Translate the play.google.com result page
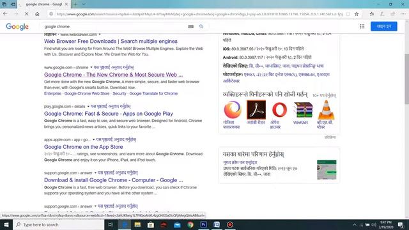Screen dimensions: 409x230 (111, 107)
